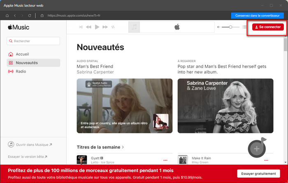Viewport: 288px width, 183px height.
Task: Click the lock icon beside the URL
Action: (42, 16)
